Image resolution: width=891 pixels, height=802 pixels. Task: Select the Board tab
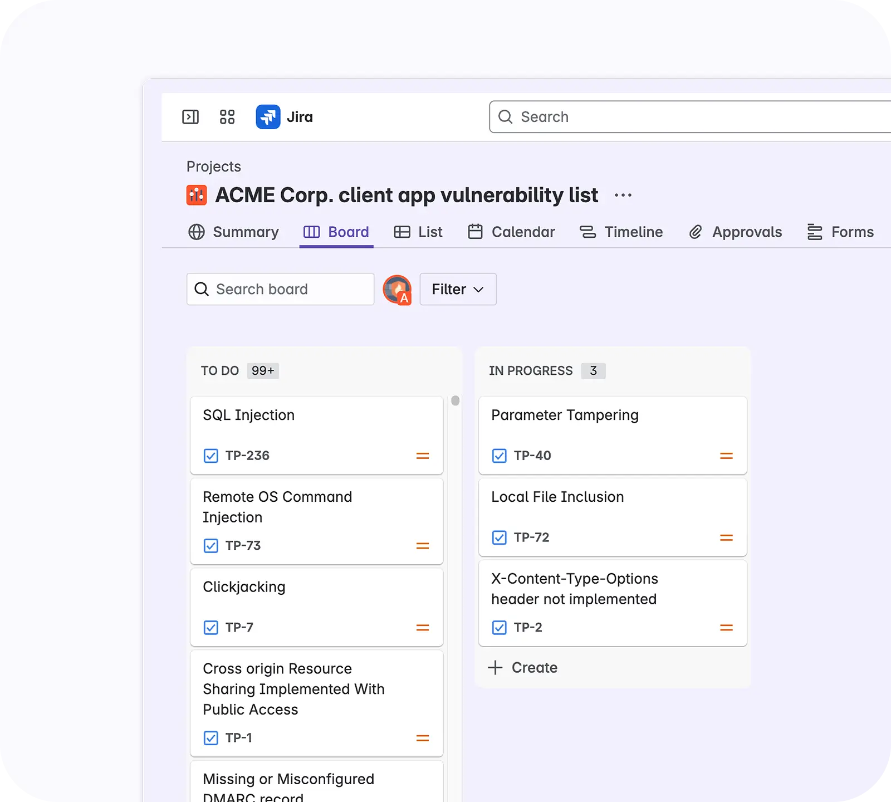336,232
